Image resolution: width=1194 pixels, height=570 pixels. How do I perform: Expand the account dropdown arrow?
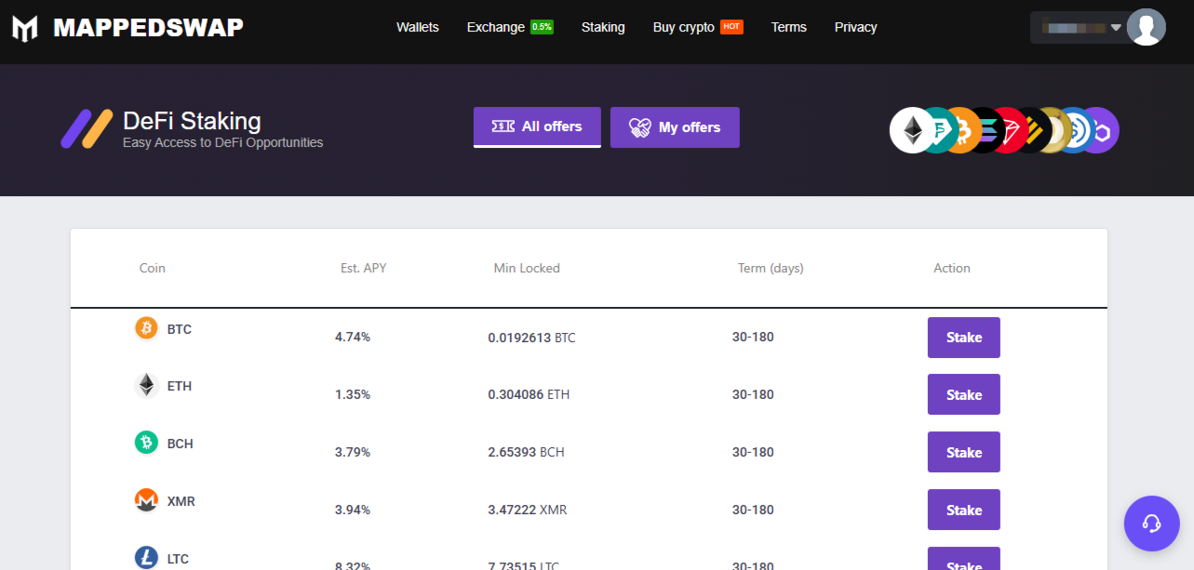pos(1116,27)
